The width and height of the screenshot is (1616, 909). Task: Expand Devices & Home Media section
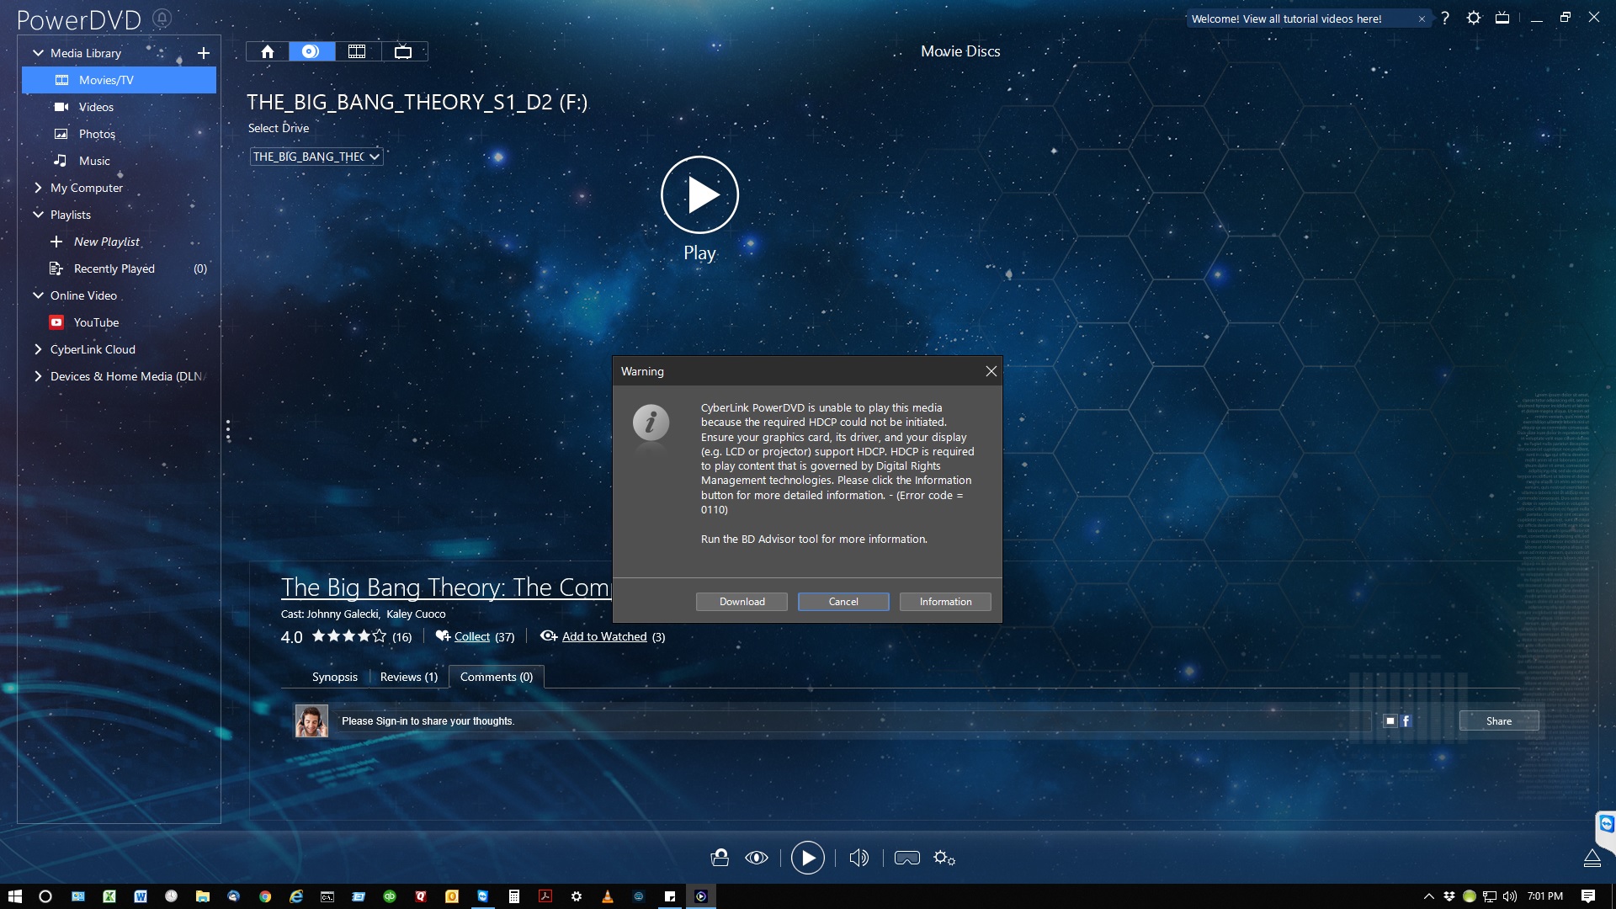pos(38,376)
